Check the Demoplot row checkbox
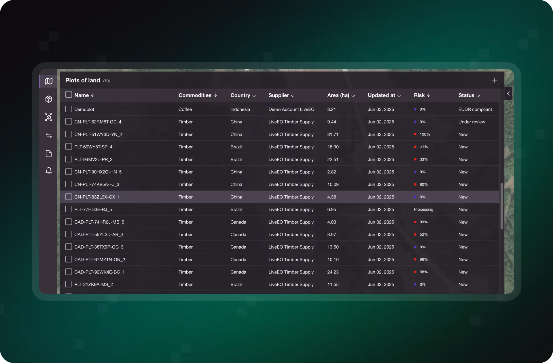 (69, 109)
